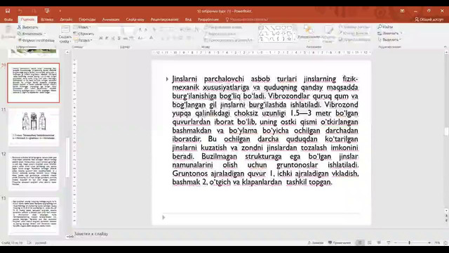Switch to the Дизайн tab
The width and height of the screenshot is (449, 253).
click(66, 20)
